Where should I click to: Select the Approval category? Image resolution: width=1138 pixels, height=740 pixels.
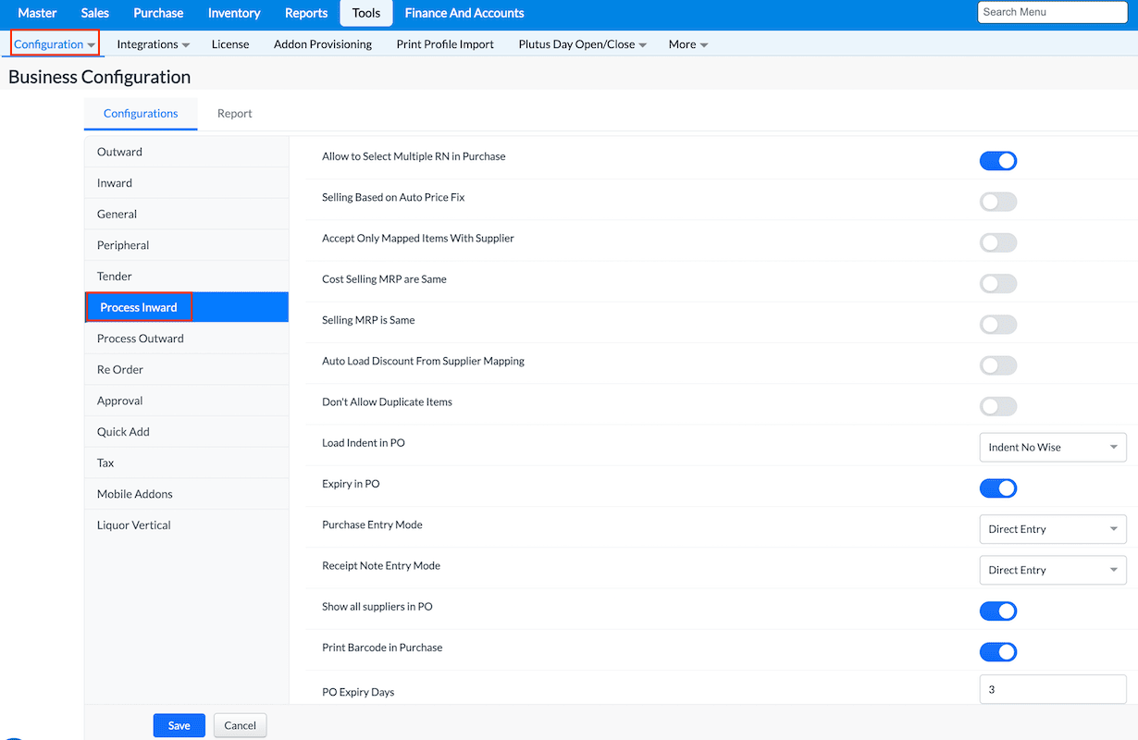click(x=186, y=401)
